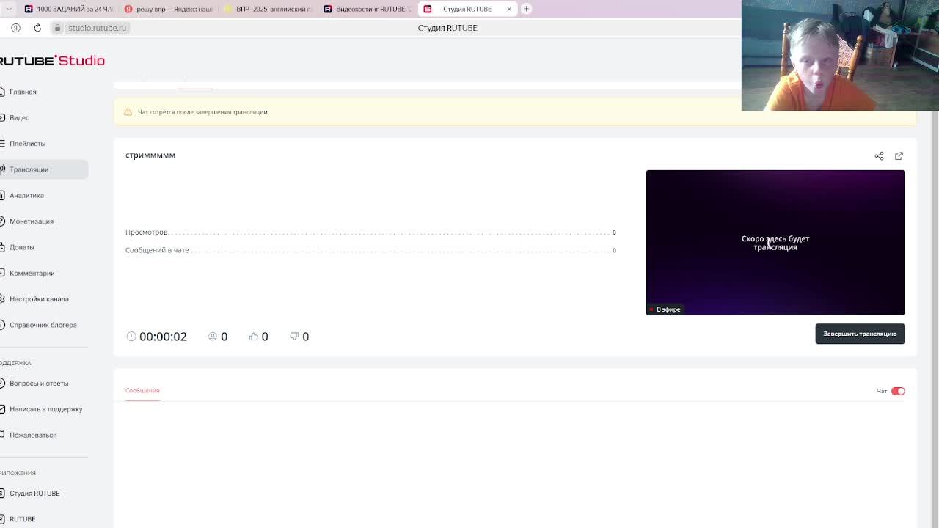Click the likes thumbs-up icon
Screen dimensions: 939x528
coord(253,336)
